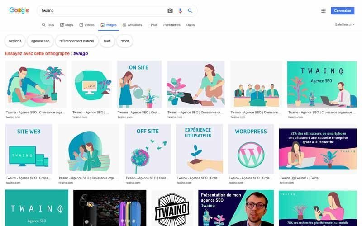Switch to the Maps tab

click(x=67, y=25)
